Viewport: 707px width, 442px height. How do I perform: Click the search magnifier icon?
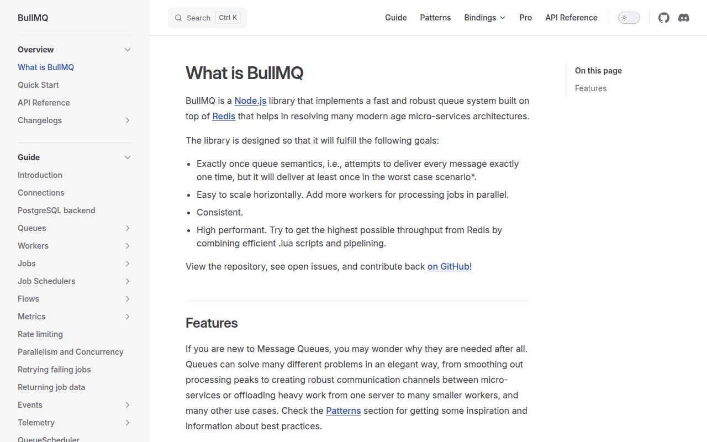[x=178, y=18]
